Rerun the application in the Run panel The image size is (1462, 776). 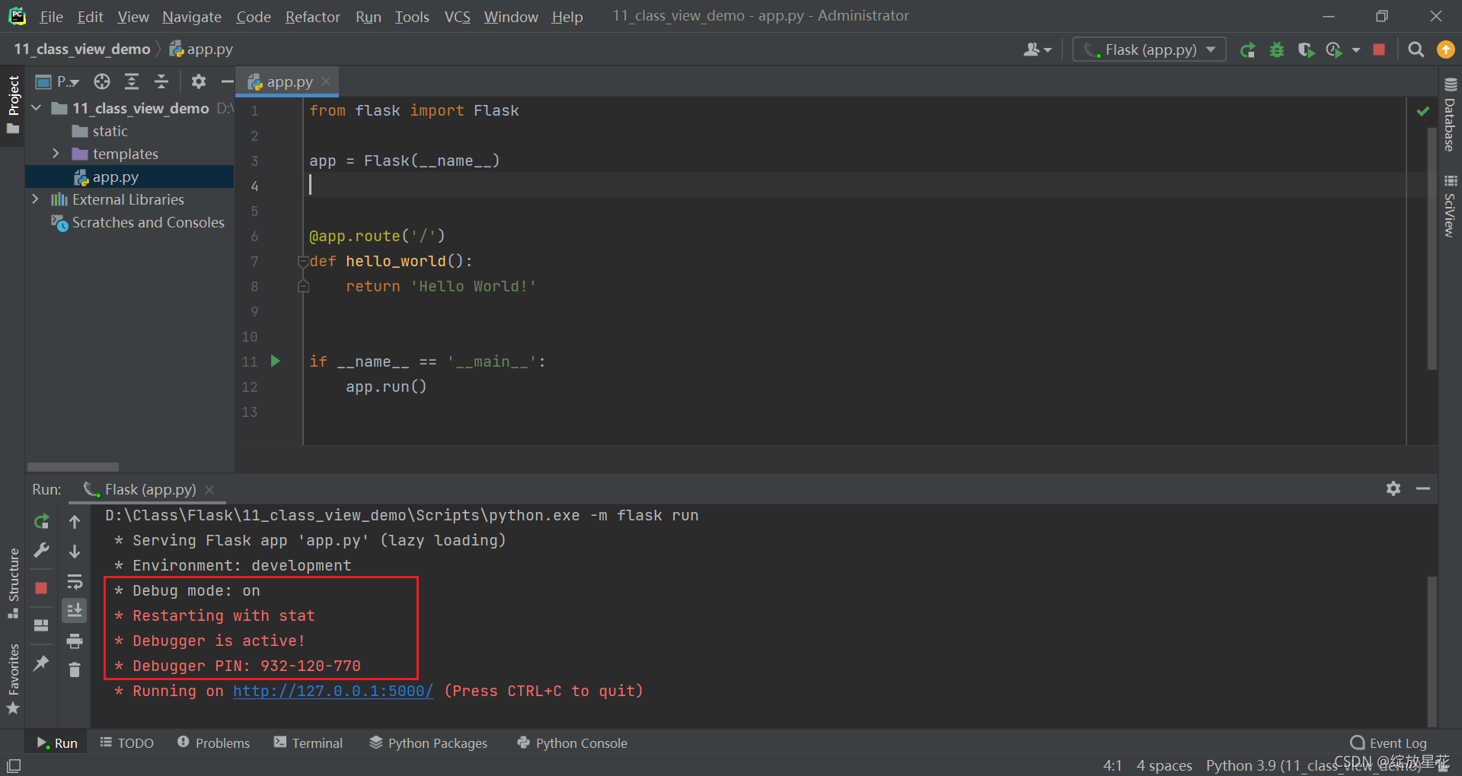coord(41,522)
